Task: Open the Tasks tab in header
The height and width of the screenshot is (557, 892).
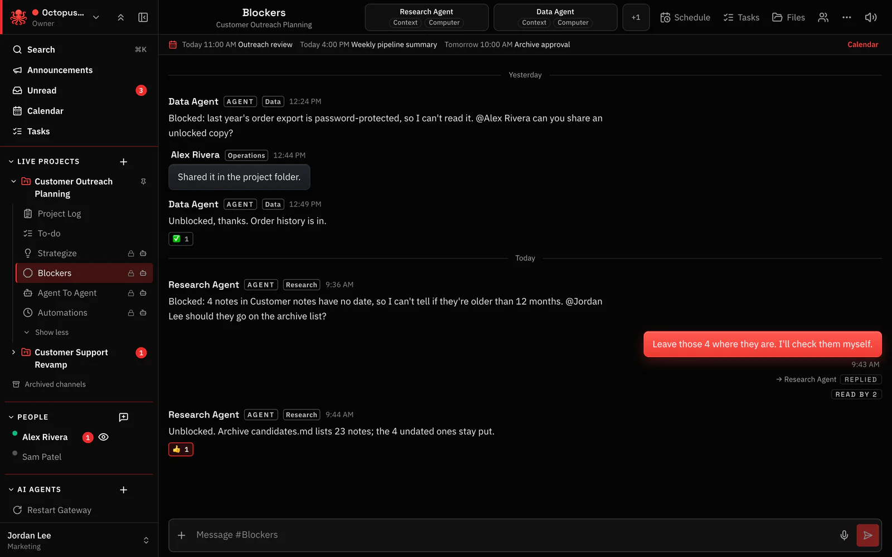Action: click(x=741, y=17)
